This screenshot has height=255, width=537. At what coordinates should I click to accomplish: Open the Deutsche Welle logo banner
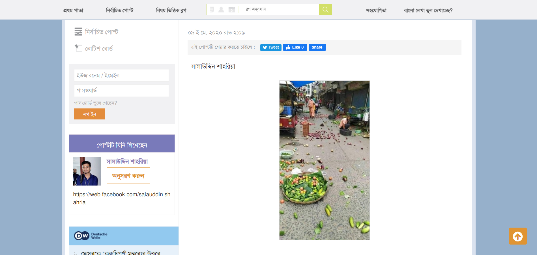coord(91,236)
